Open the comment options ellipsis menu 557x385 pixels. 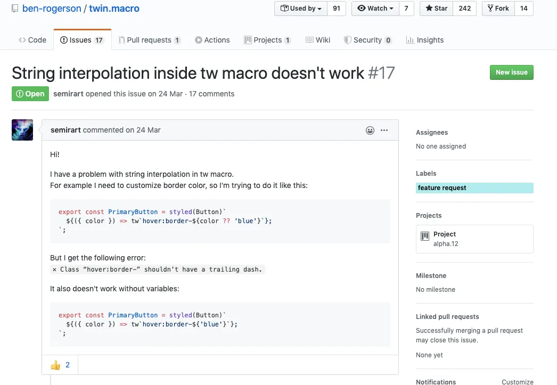tap(384, 130)
